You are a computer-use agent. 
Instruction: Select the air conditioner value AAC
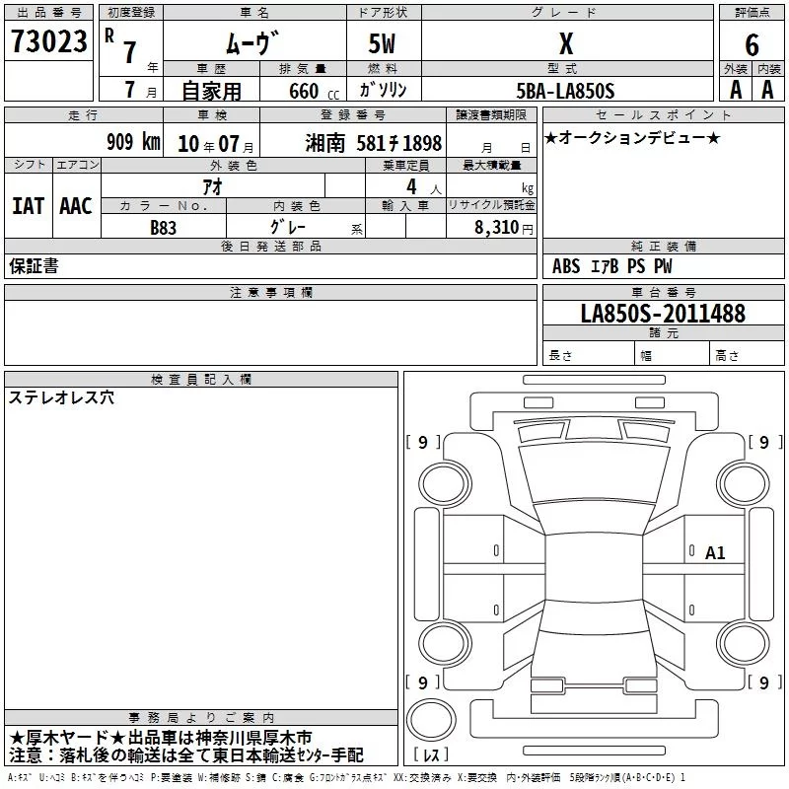click(76, 206)
